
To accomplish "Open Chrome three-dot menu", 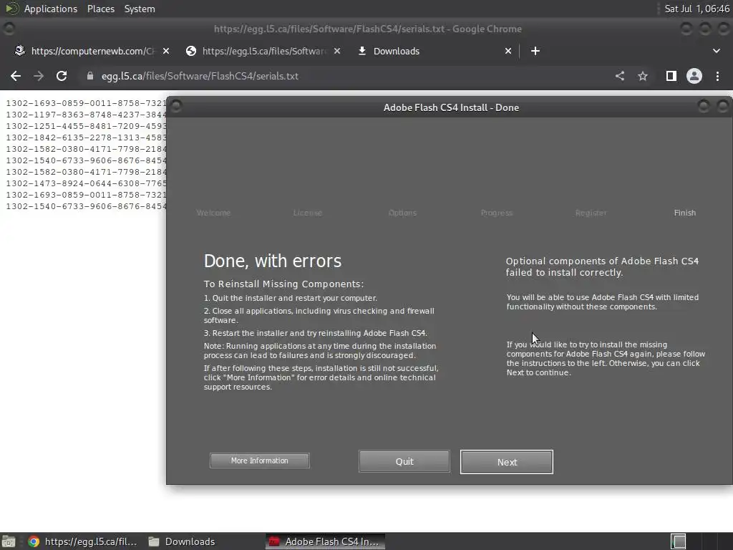I will [x=717, y=76].
